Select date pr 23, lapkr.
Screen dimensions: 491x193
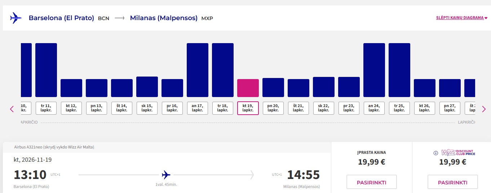coord(349,108)
